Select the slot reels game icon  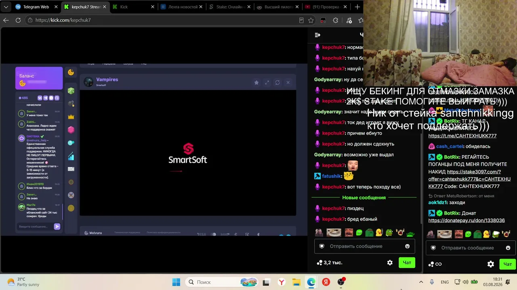[x=71, y=169]
